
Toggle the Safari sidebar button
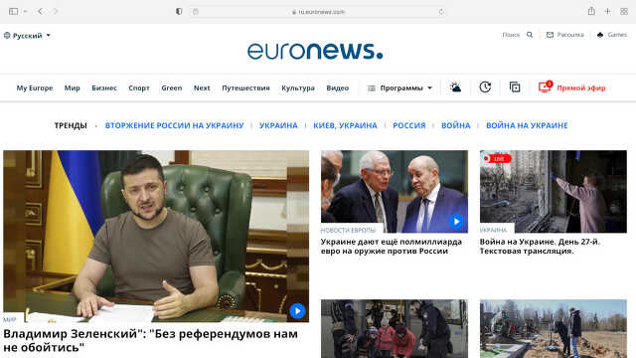[13, 11]
